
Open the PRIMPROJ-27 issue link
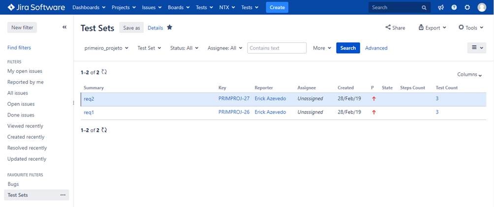[x=234, y=99]
